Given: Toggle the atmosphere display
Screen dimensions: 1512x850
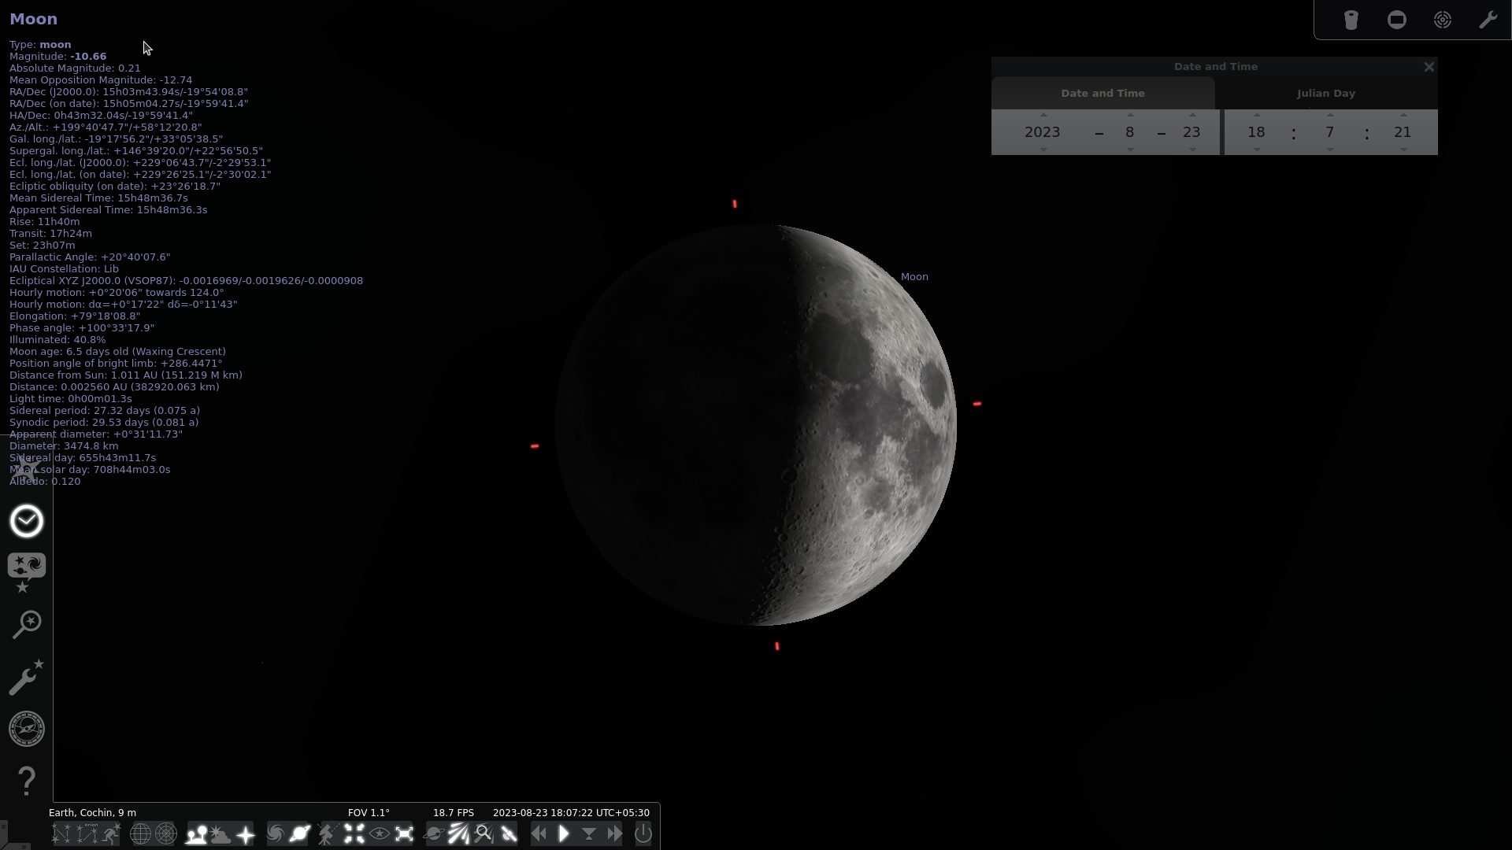Looking at the screenshot, I should [221, 833].
